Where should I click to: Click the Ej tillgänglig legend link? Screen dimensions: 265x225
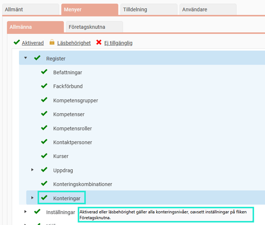pyautogui.click(x=118, y=43)
